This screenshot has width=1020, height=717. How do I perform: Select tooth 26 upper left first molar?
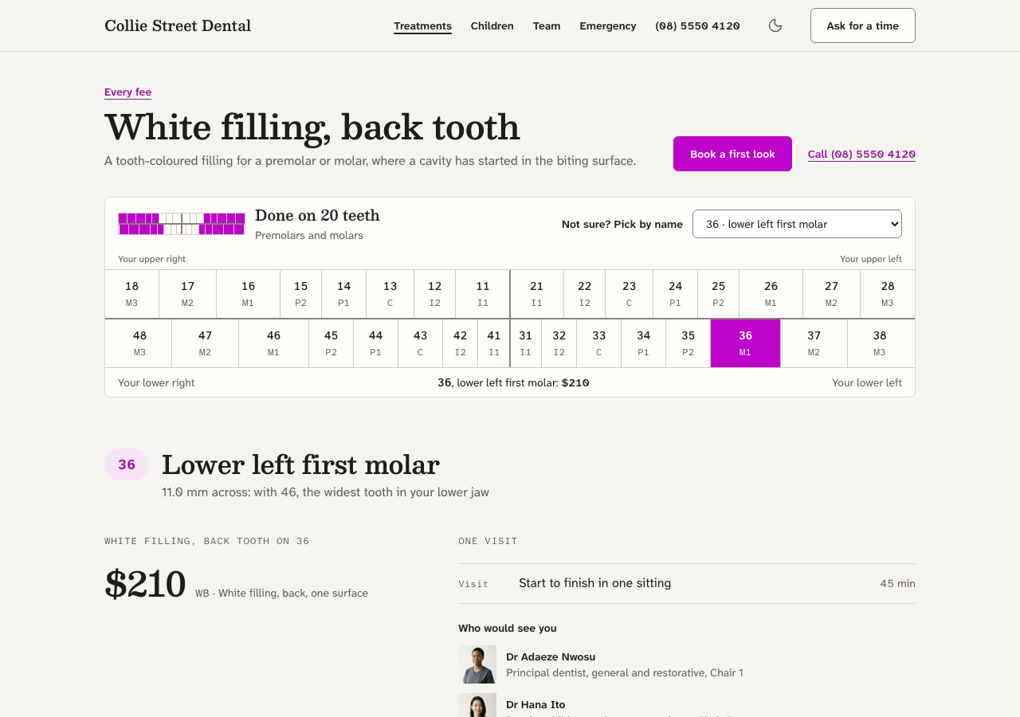coord(771,294)
